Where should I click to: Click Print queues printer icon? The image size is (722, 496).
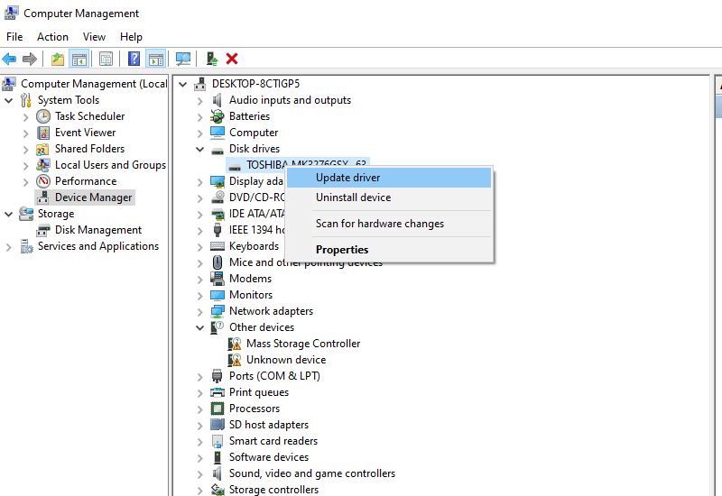(x=218, y=392)
